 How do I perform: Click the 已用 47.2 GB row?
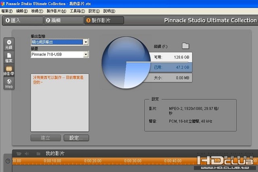point(171,67)
